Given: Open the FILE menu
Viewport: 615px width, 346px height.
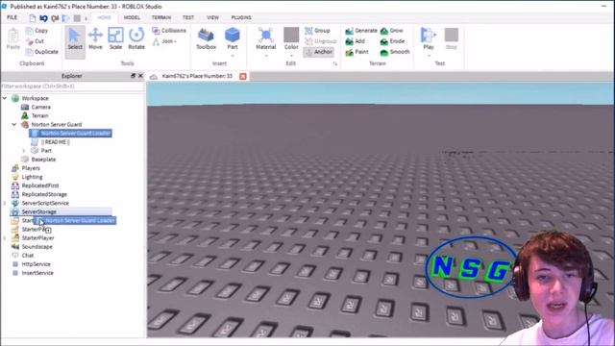Looking at the screenshot, I should [12, 17].
